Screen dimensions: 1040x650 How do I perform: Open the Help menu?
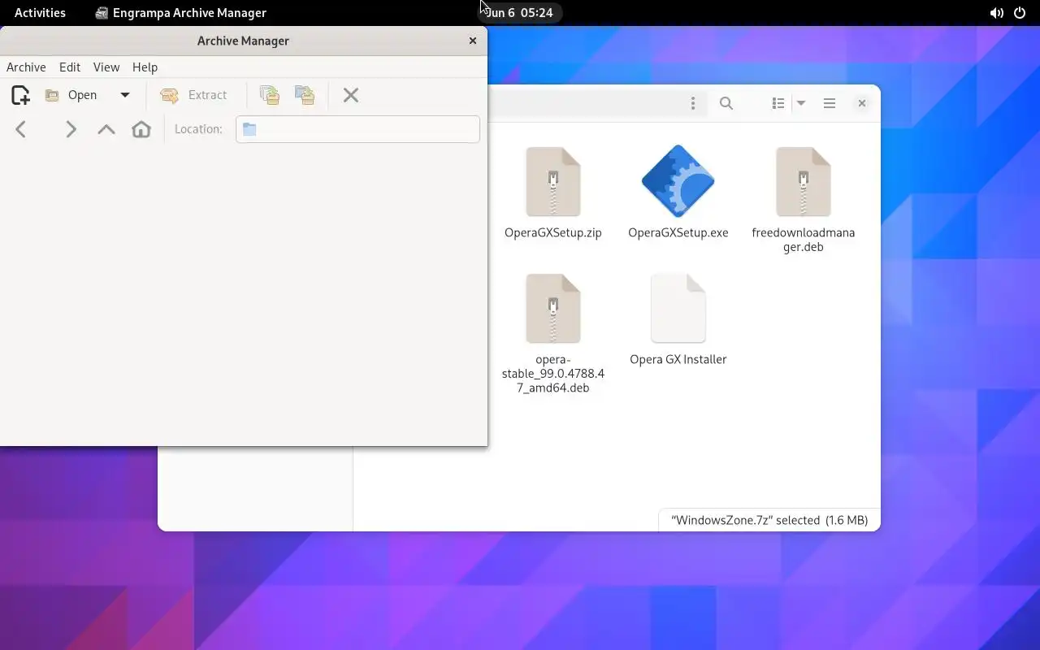pyautogui.click(x=145, y=67)
